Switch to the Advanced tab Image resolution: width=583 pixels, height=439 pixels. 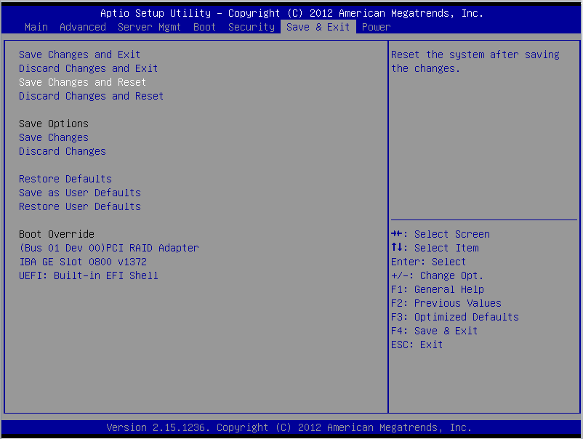click(x=83, y=27)
